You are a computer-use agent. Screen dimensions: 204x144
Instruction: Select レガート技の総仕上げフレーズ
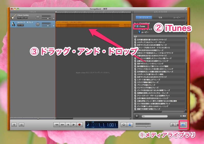[x=148, y=80]
